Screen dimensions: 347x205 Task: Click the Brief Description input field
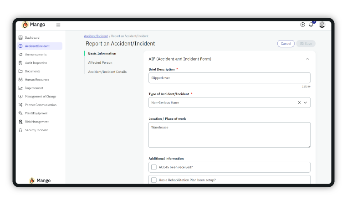coord(229,78)
